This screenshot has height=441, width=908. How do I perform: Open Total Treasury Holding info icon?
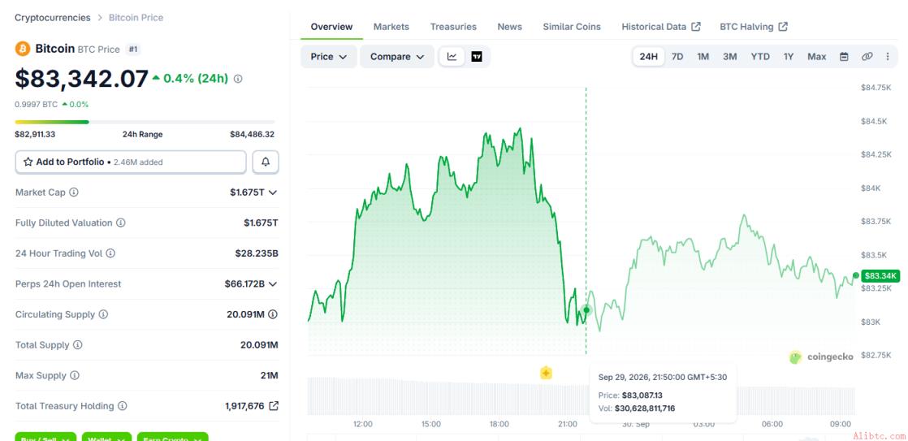click(x=122, y=406)
